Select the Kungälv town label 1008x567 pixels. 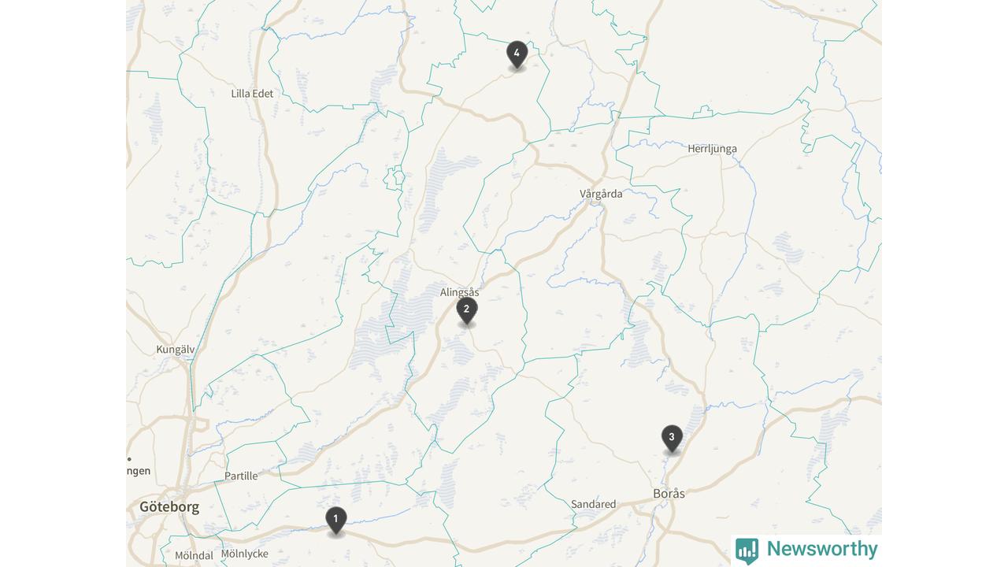coord(175,350)
